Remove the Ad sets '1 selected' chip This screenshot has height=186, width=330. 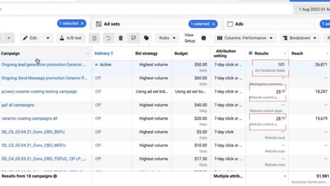(x=213, y=24)
